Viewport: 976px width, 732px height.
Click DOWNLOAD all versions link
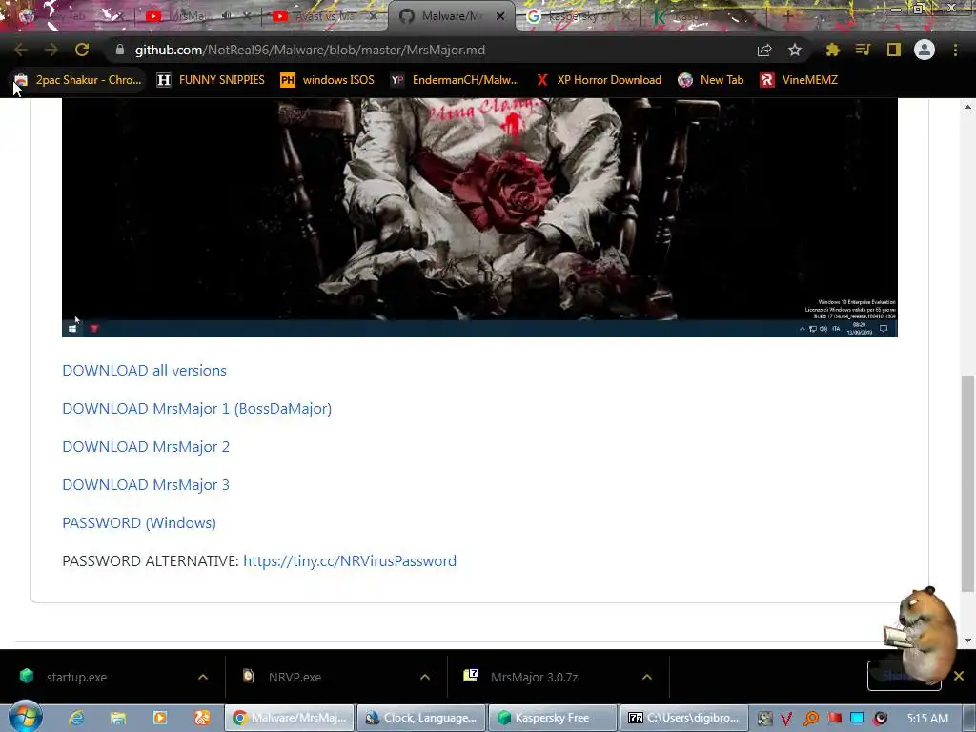(145, 371)
